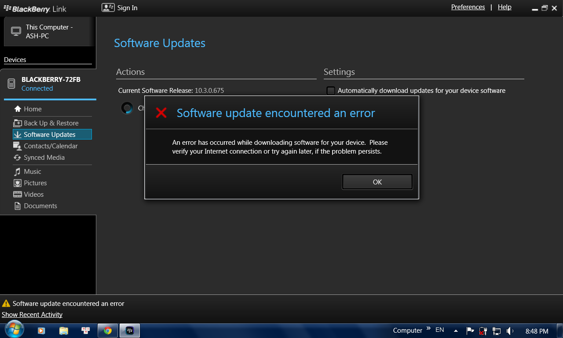Screen dimensions: 563x338
Task: Click Show Recent Activity link
Action: click(32, 315)
